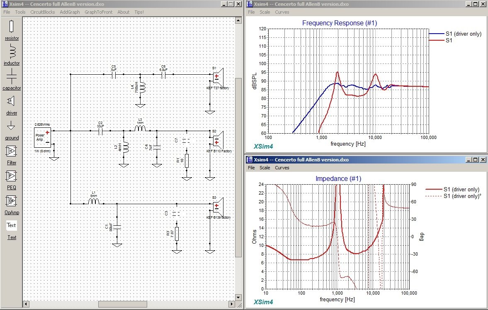Open the About menu
This screenshot has width=488, height=310.
[123, 12]
